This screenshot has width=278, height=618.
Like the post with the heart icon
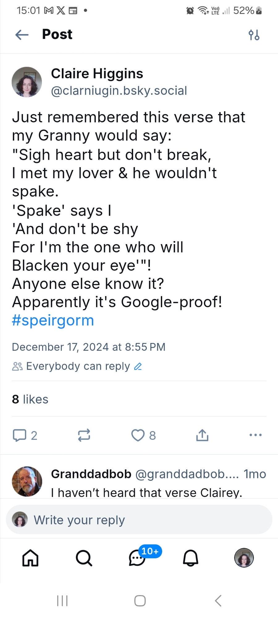(x=138, y=435)
